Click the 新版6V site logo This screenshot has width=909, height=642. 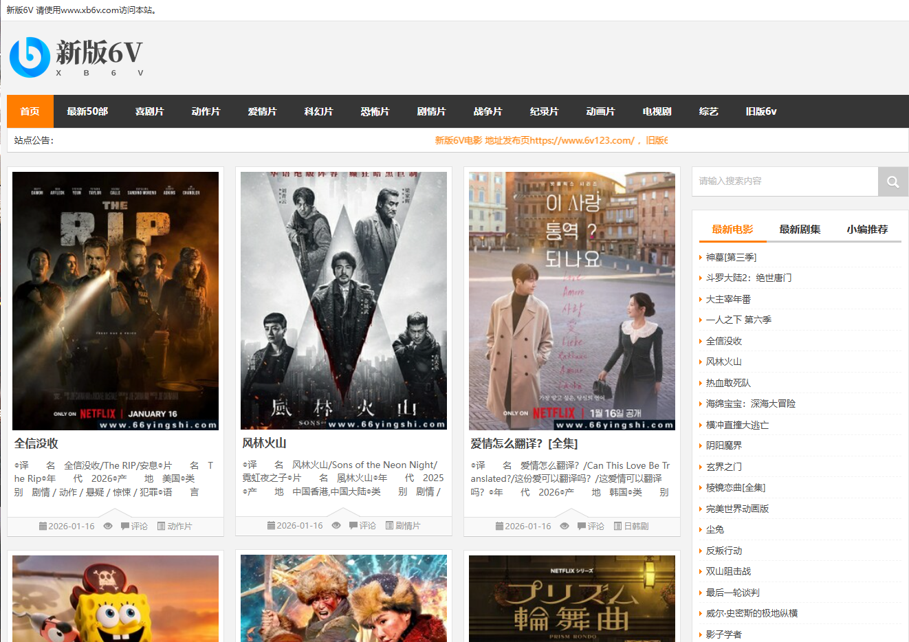pyautogui.click(x=76, y=57)
